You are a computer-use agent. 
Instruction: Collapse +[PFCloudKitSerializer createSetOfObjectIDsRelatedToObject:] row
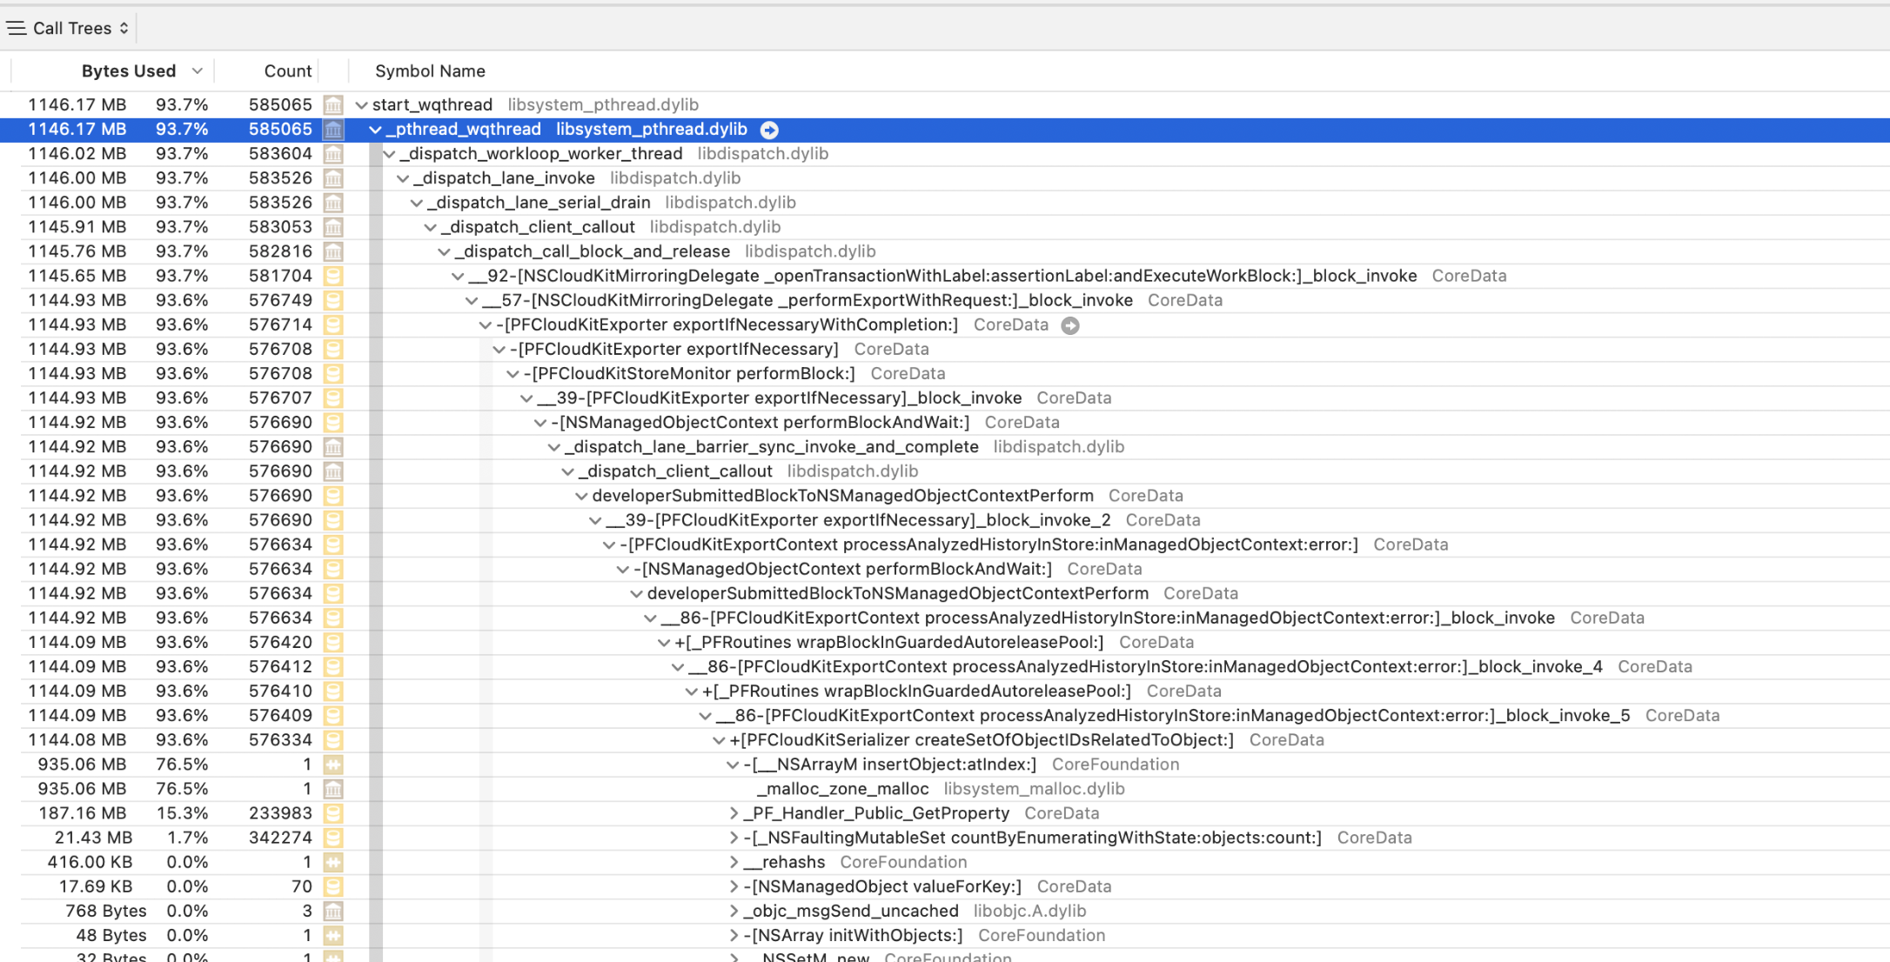point(719,740)
